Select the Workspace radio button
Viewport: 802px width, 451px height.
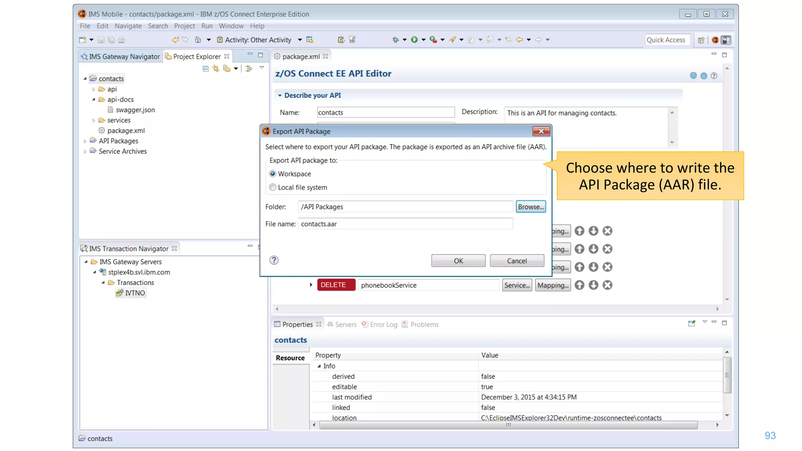(x=273, y=173)
